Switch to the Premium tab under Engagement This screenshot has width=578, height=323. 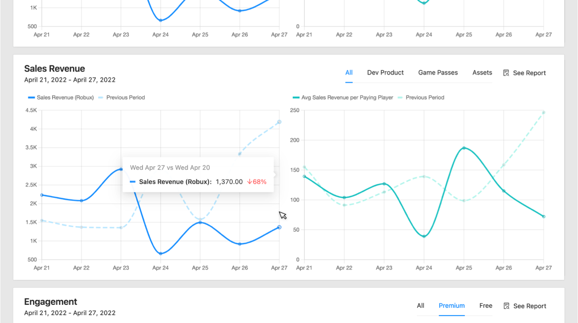click(452, 306)
